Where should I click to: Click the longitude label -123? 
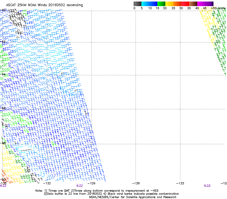coord(180,183)
